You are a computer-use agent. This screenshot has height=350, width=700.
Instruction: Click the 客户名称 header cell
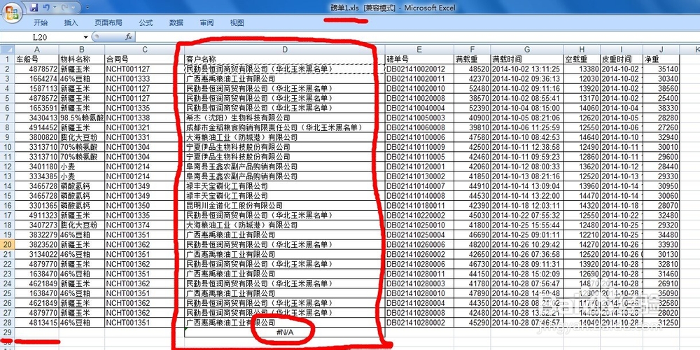[285, 59]
